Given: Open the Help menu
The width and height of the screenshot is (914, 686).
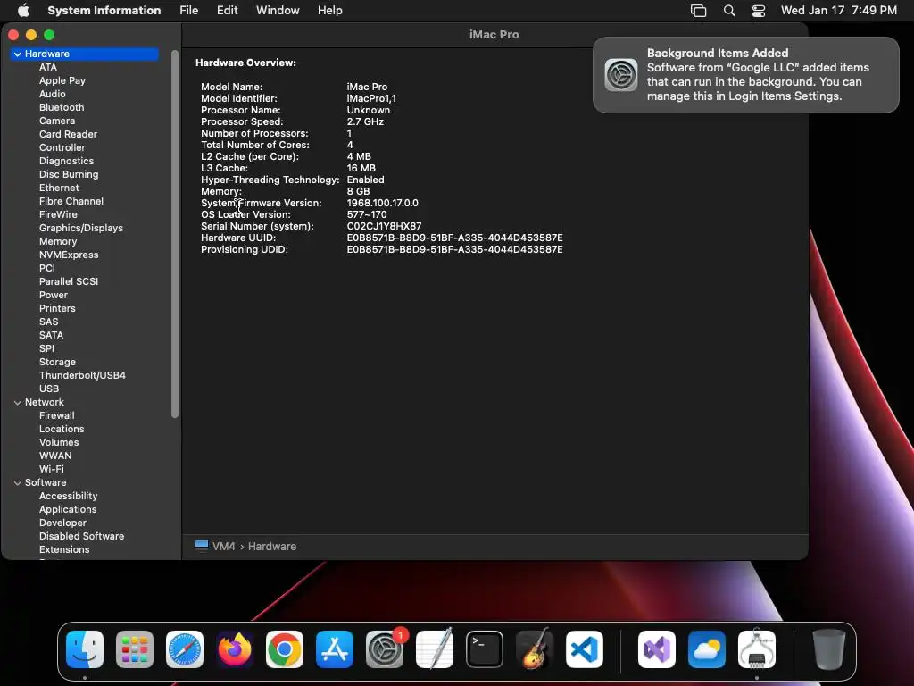Looking at the screenshot, I should [x=330, y=11].
